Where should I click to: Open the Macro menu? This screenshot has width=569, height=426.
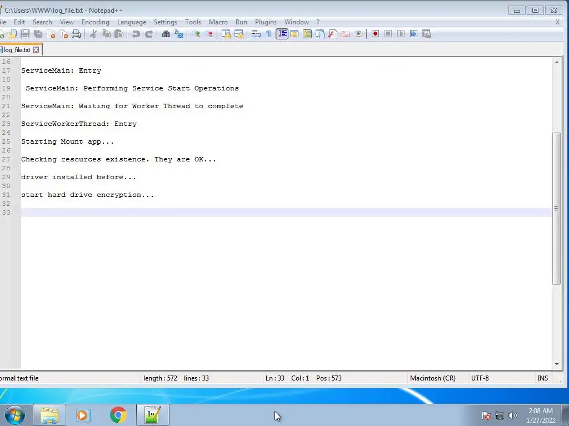(x=218, y=22)
